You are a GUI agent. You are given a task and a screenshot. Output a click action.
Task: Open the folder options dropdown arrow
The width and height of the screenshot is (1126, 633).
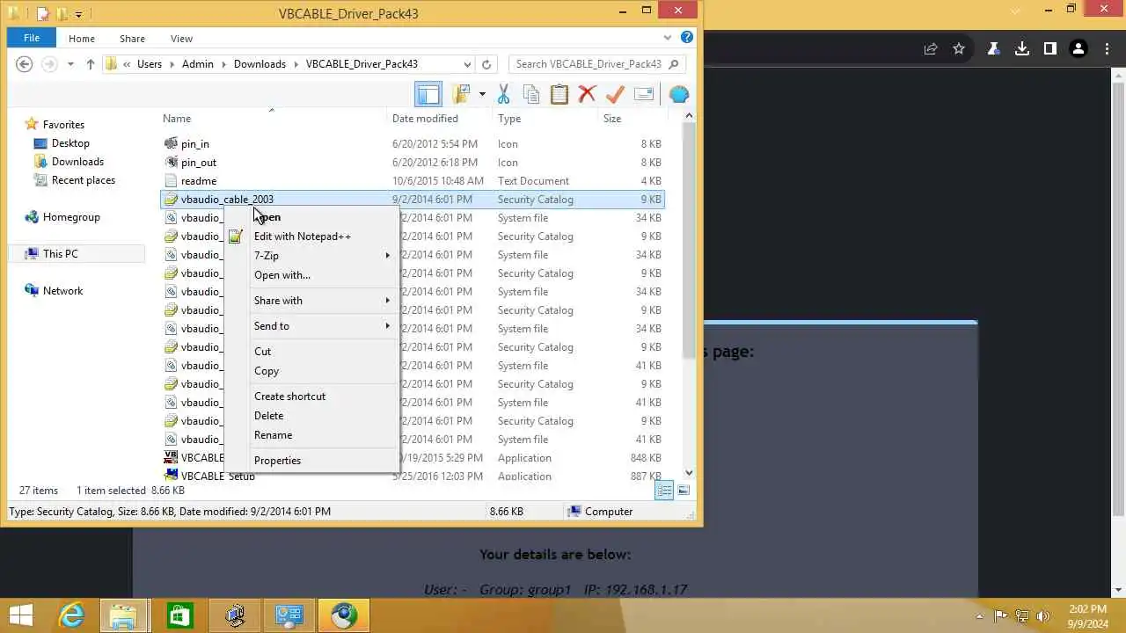point(482,94)
